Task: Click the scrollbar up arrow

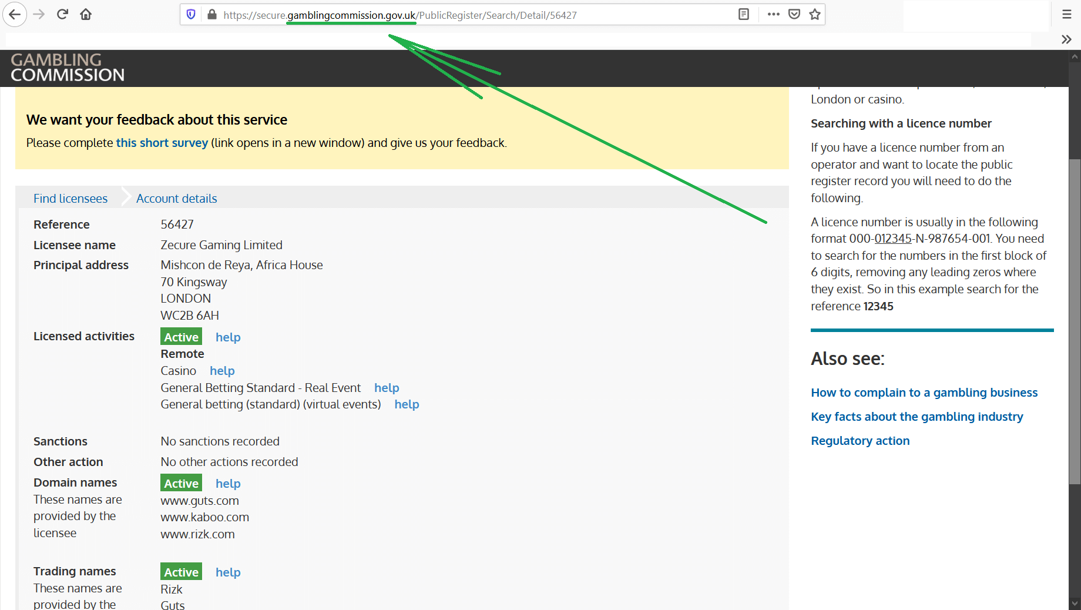Action: click(x=1075, y=57)
